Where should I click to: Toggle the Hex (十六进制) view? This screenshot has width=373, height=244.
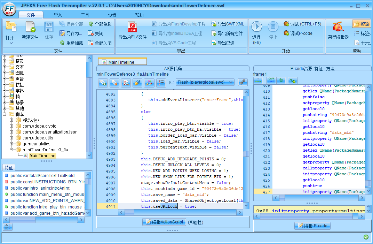[362, 43]
